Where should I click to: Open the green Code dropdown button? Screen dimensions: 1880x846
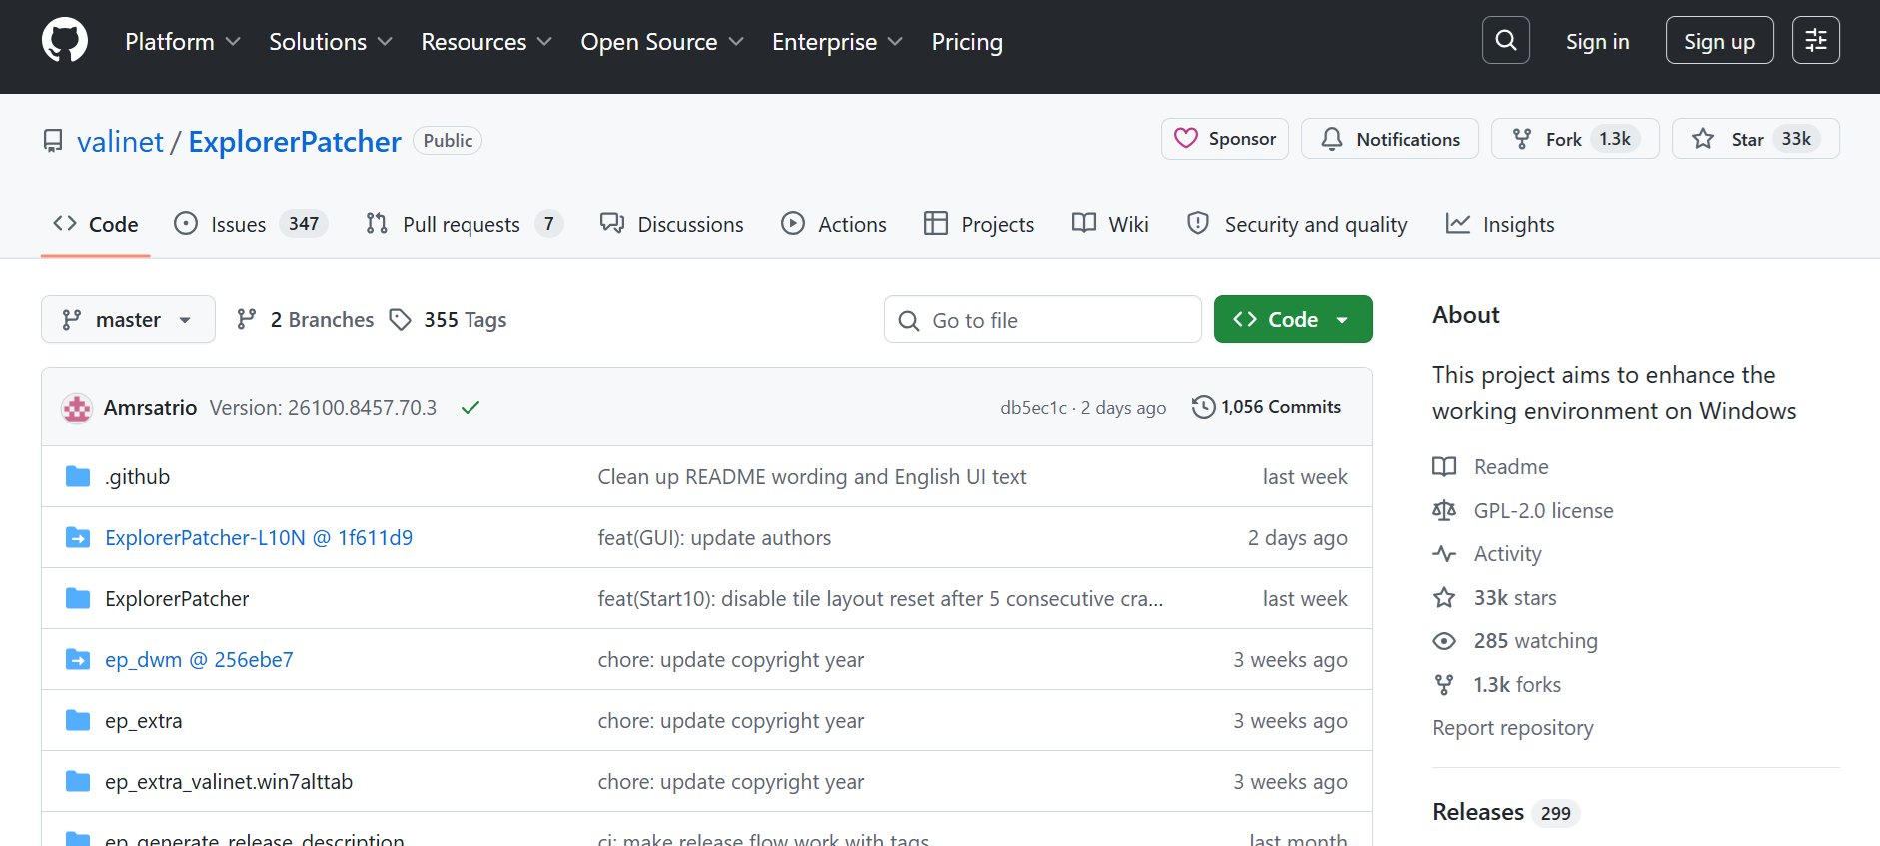(x=1293, y=319)
